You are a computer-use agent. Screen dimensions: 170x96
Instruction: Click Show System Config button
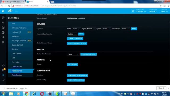[x=76, y=80]
